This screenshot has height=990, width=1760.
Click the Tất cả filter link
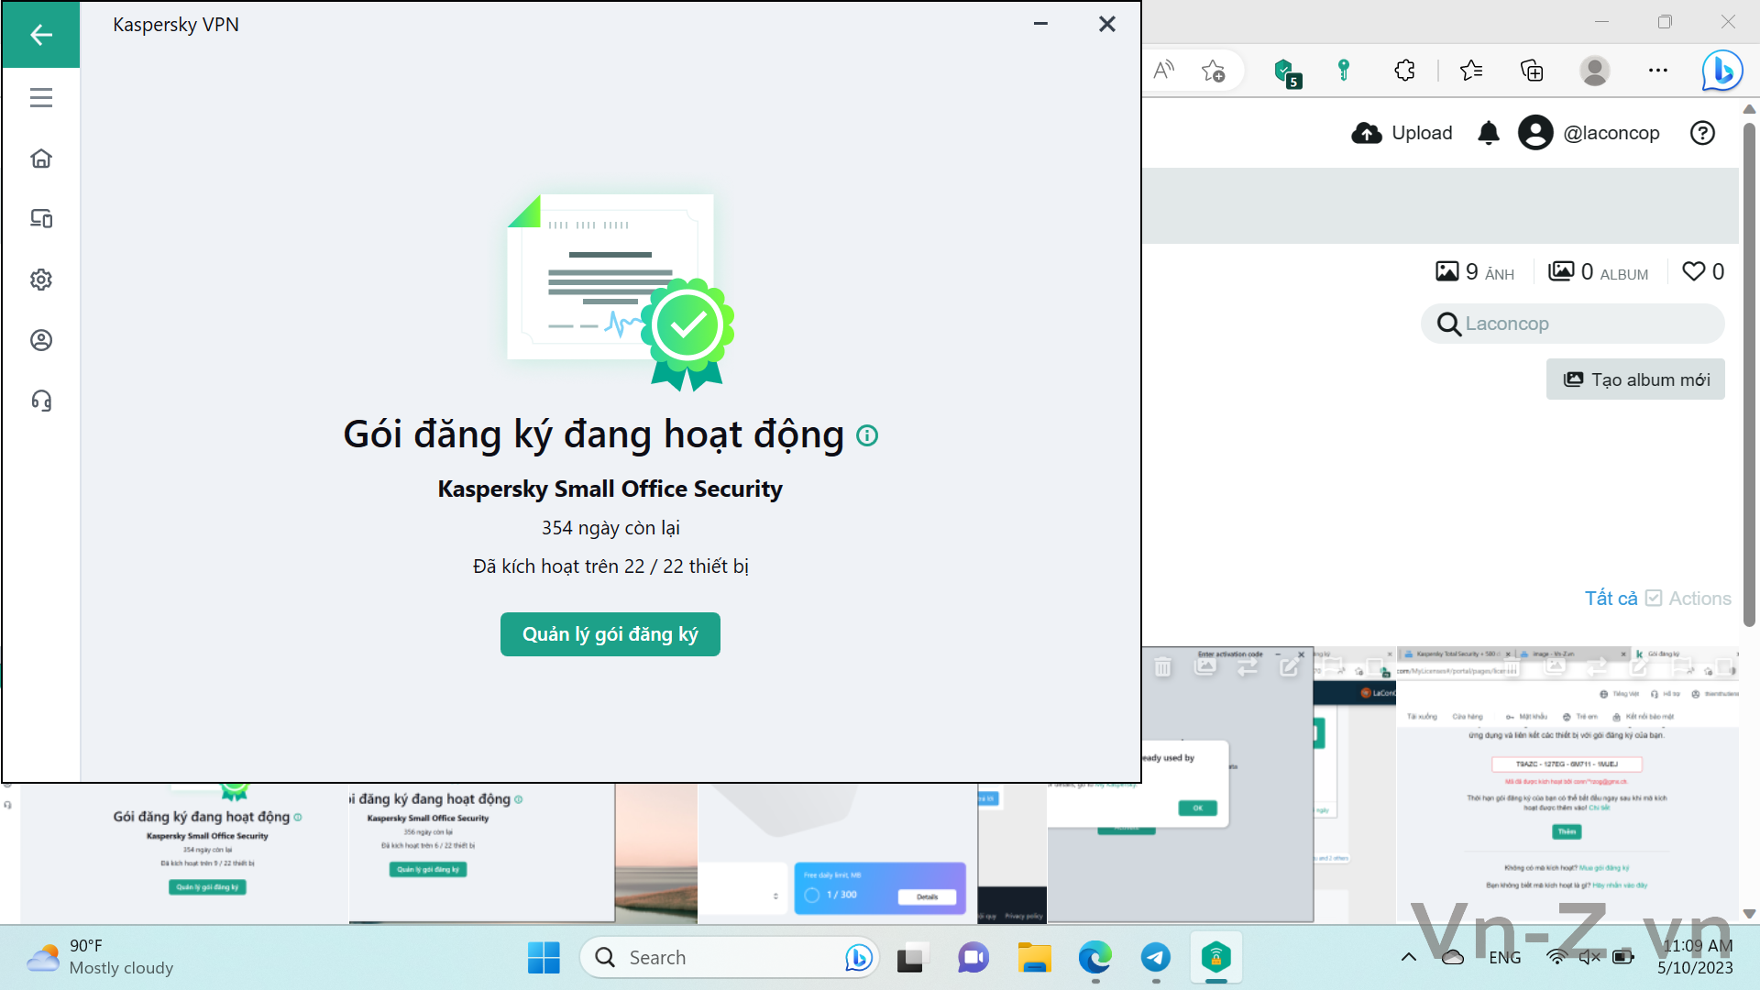[x=1611, y=599]
